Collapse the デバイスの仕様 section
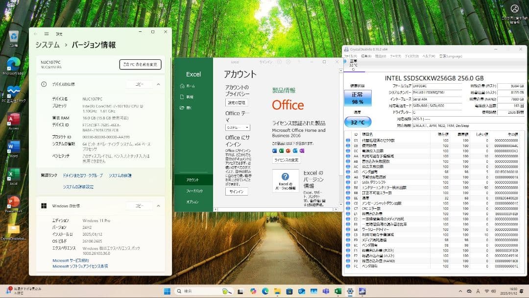Screen dimensions: 529x298 point(159,83)
